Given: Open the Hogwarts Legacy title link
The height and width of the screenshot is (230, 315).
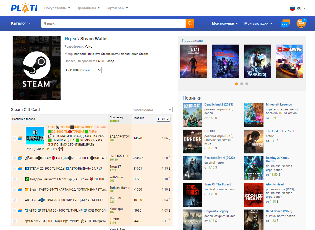Looking at the screenshot, I should point(217,211).
